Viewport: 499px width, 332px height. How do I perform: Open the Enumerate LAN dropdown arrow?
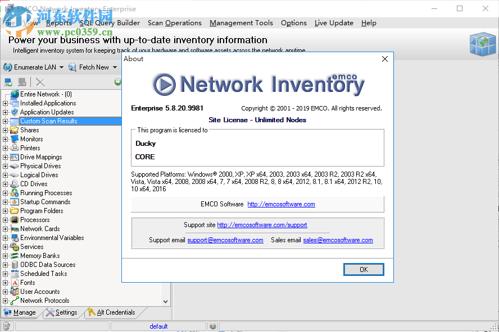(63, 67)
